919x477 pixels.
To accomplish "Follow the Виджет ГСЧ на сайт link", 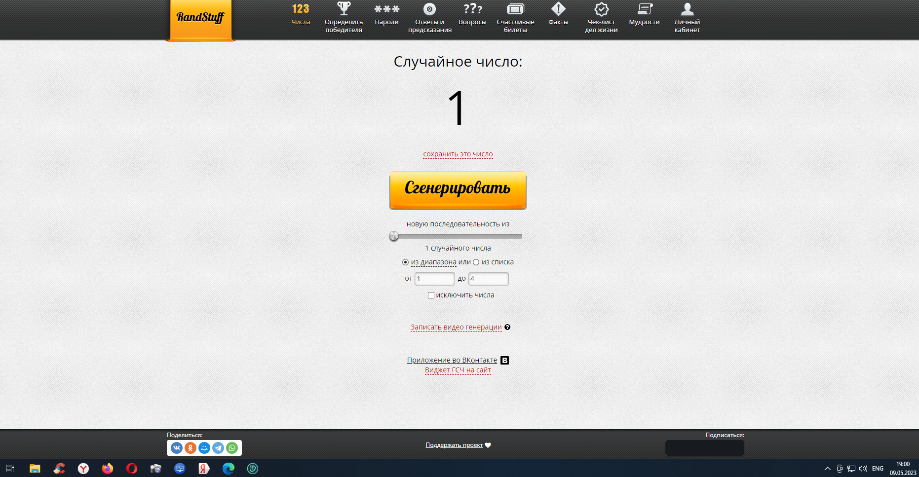I will pos(458,370).
